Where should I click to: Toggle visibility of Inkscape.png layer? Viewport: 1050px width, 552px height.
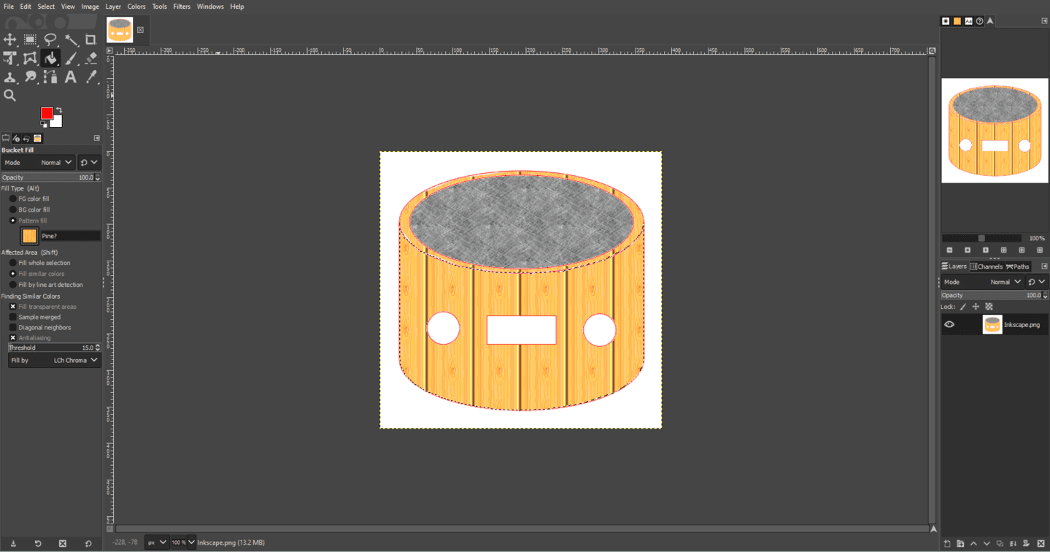(949, 325)
